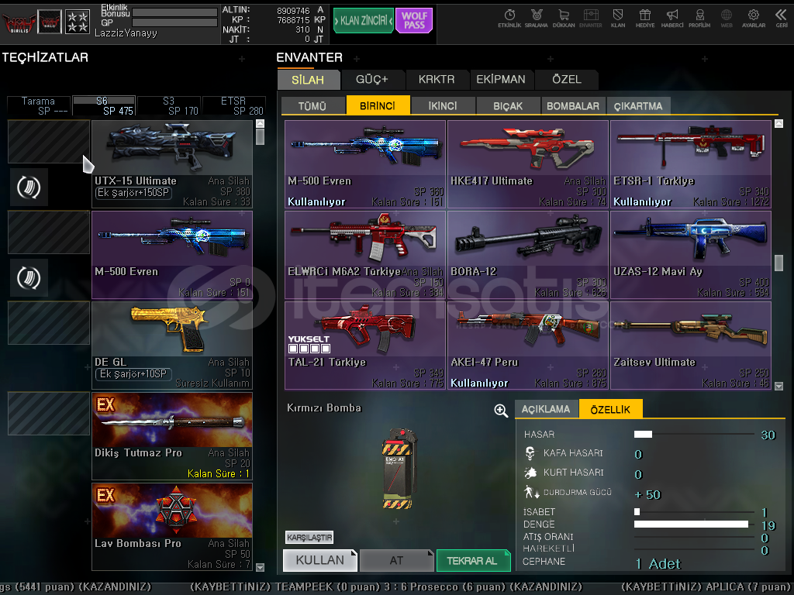
Task: Switch to the Silah inventory tab
Action: (x=308, y=80)
